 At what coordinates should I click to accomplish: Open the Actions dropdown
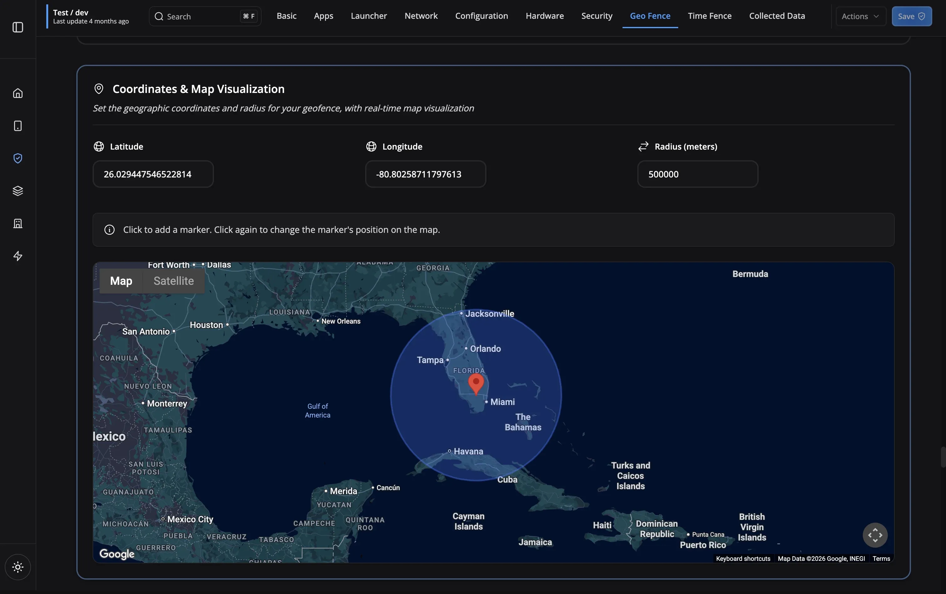(861, 16)
